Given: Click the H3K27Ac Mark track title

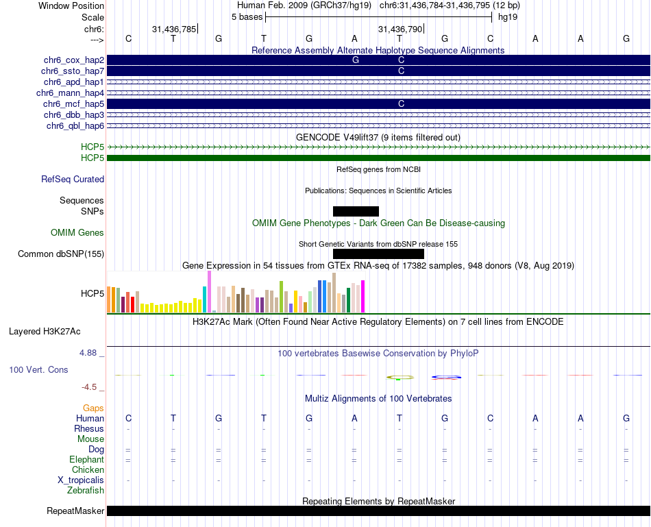Looking at the screenshot, I should click(x=378, y=322).
